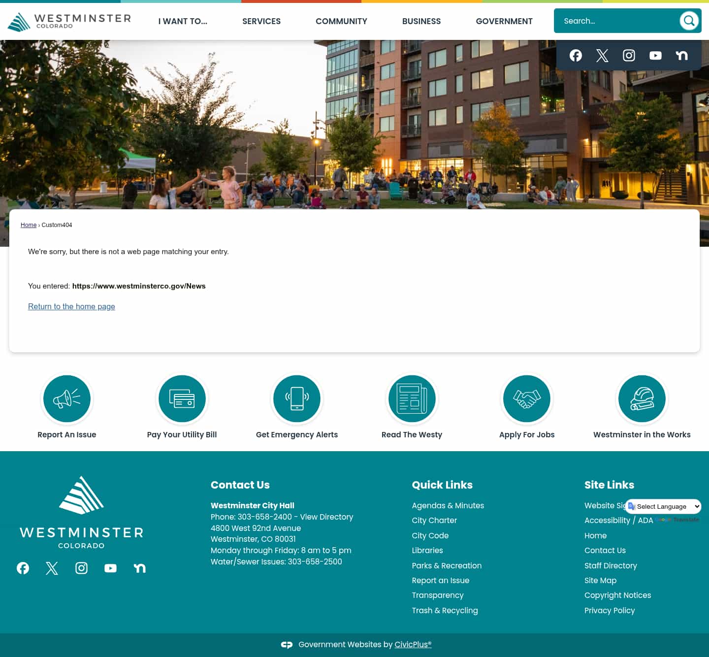The image size is (709, 657).
Task: Open the Agendas & Minutes quick link
Action: coord(448,505)
